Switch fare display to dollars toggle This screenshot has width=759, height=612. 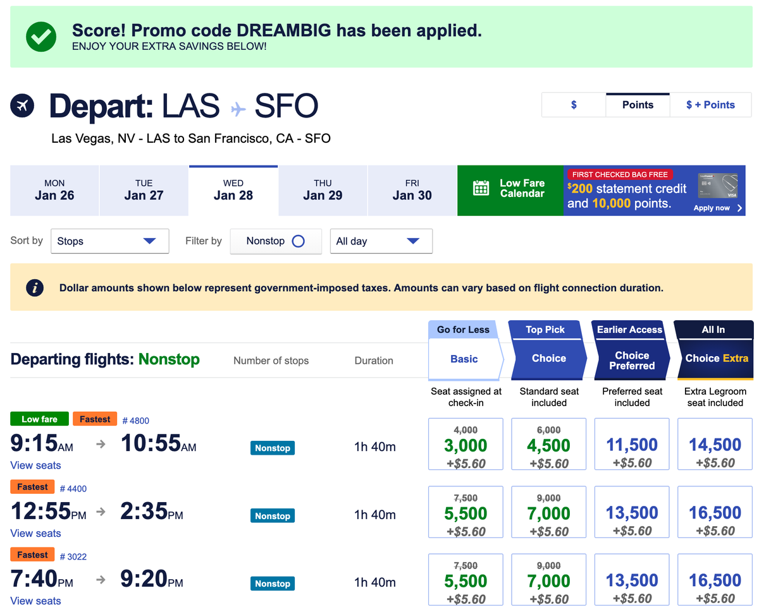(574, 105)
